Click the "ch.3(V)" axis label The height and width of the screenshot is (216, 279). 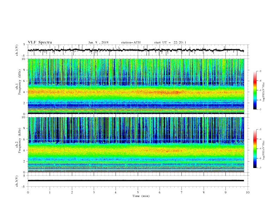[x=17, y=181]
